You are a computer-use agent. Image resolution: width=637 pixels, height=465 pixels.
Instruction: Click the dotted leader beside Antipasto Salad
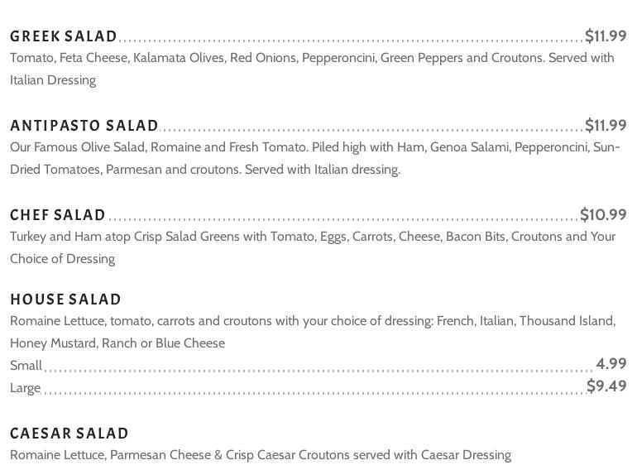tap(371, 129)
